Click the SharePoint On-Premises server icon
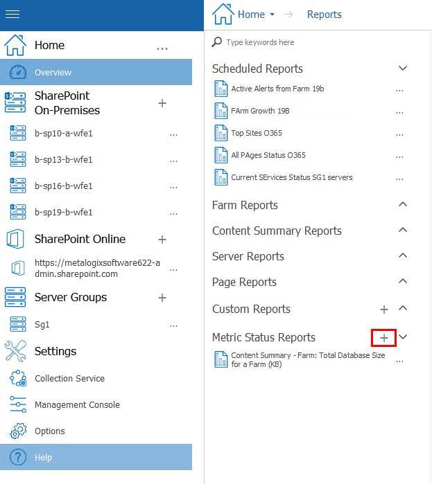Viewport: 432px width, 484px height. coord(15,102)
